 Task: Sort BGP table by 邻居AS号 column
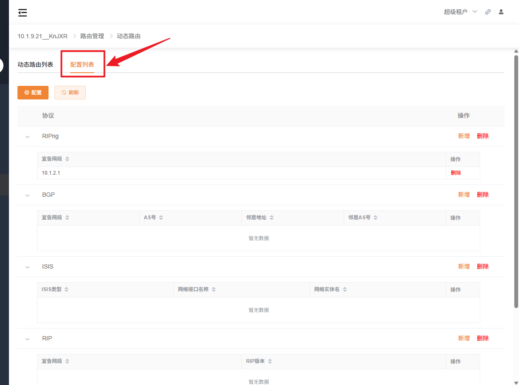tap(376, 218)
